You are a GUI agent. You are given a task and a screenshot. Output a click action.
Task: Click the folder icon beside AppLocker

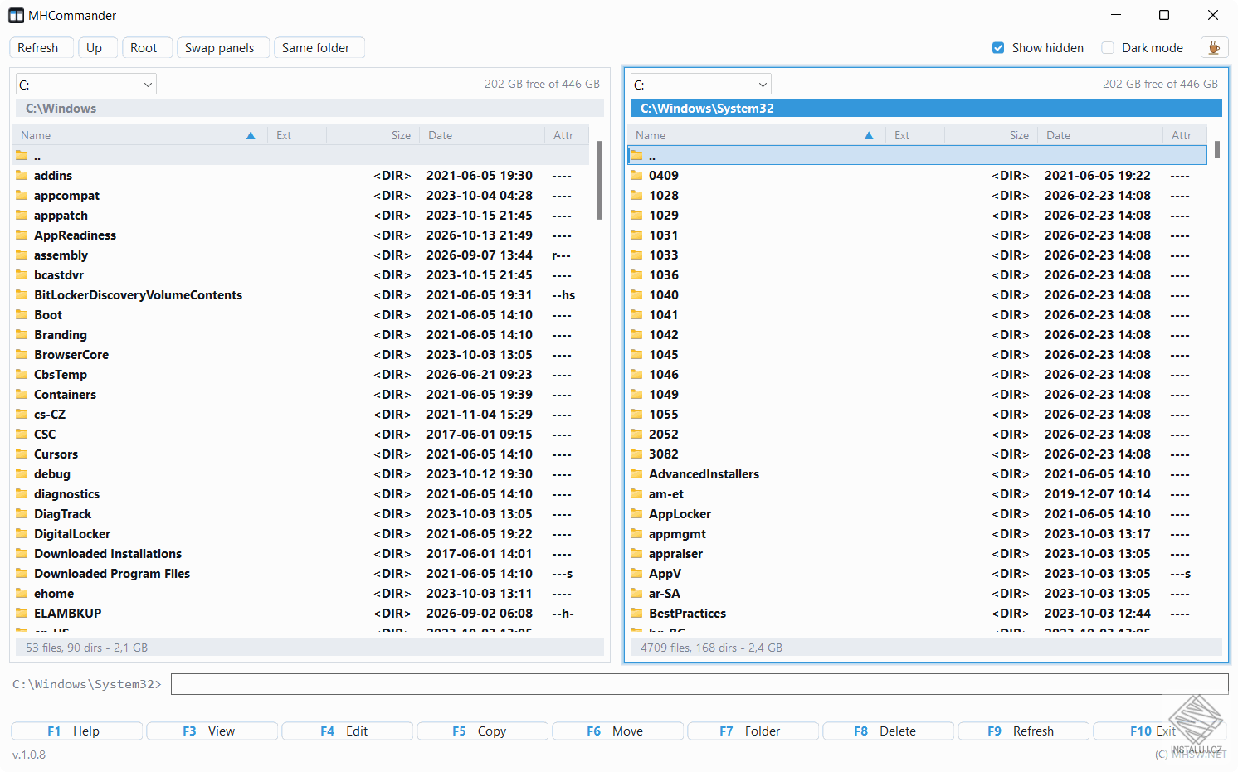click(636, 513)
